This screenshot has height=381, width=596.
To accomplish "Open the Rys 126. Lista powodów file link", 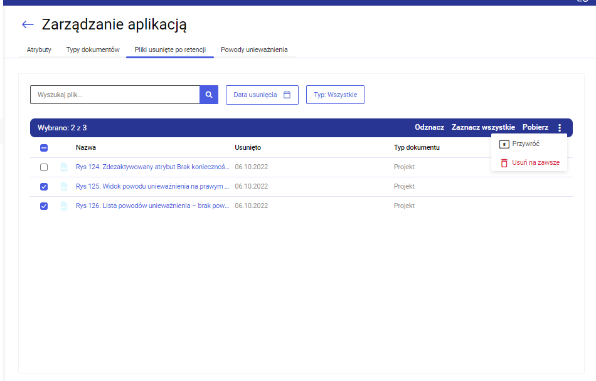I will (x=152, y=206).
